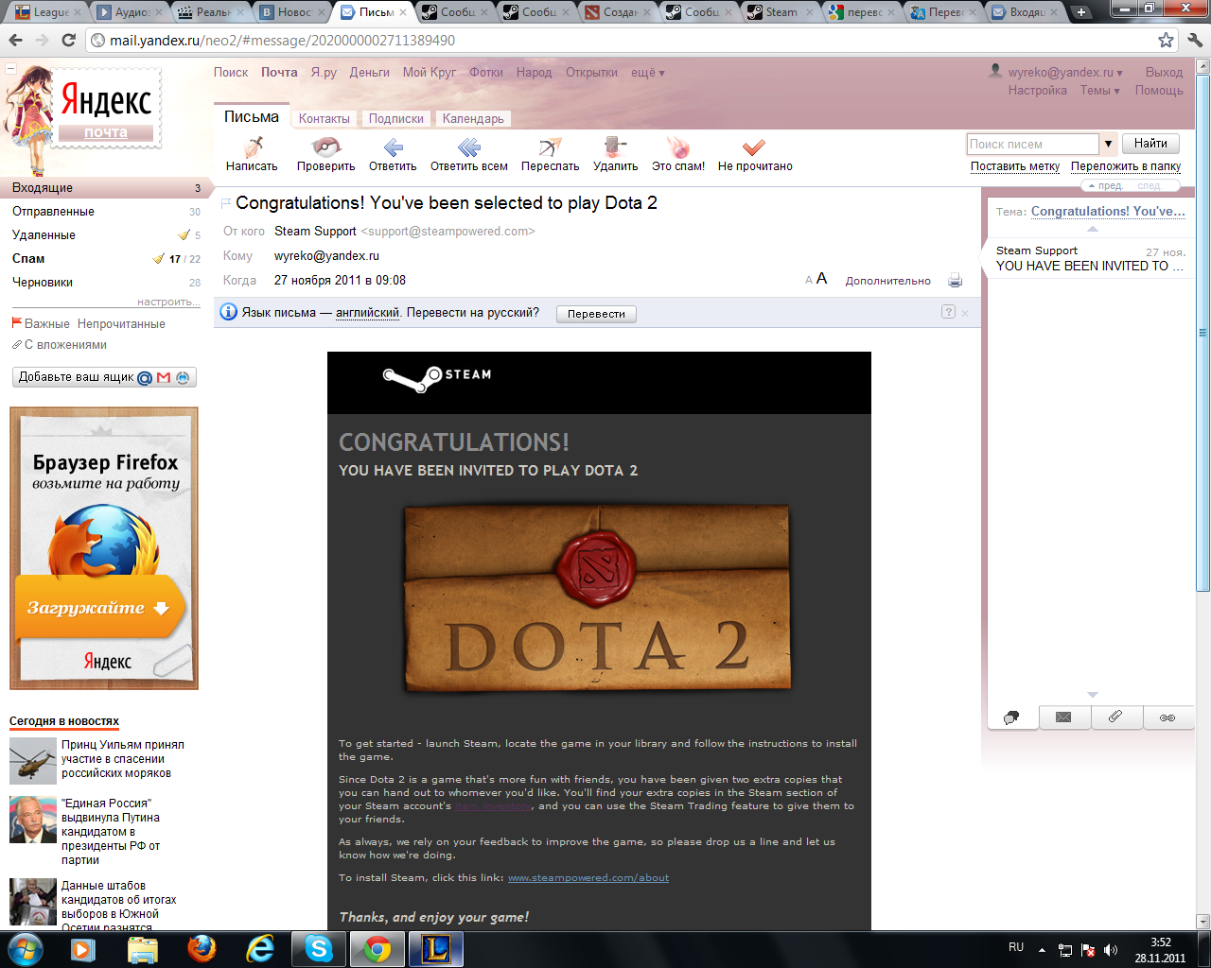Open League of Legends from the taskbar

(436, 948)
